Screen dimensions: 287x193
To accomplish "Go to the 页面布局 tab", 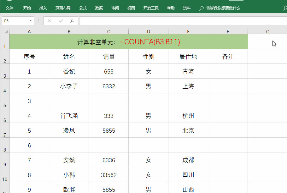I will [63, 8].
